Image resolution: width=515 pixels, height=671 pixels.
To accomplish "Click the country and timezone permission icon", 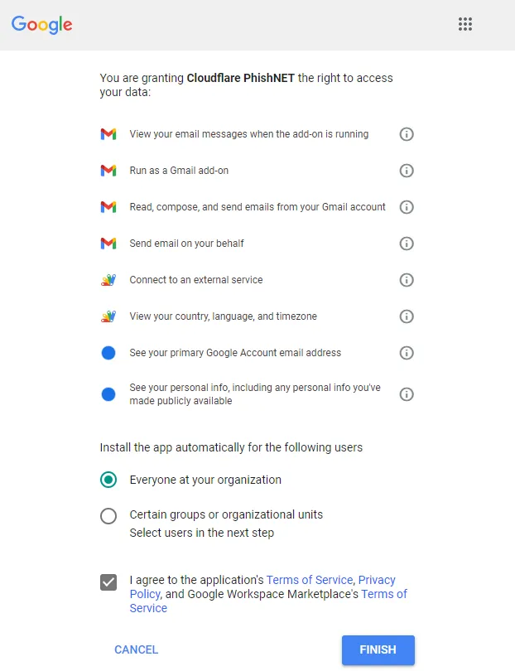I will [108, 316].
